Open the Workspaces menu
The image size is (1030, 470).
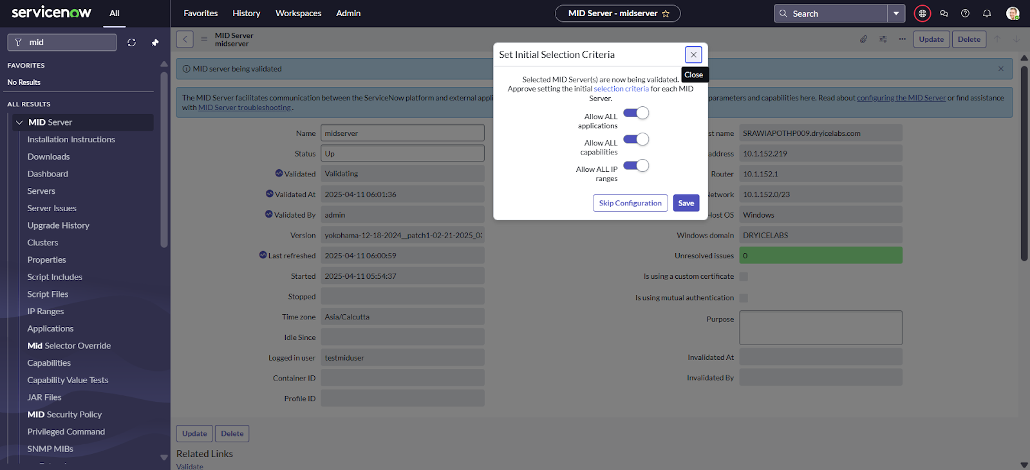(x=299, y=14)
